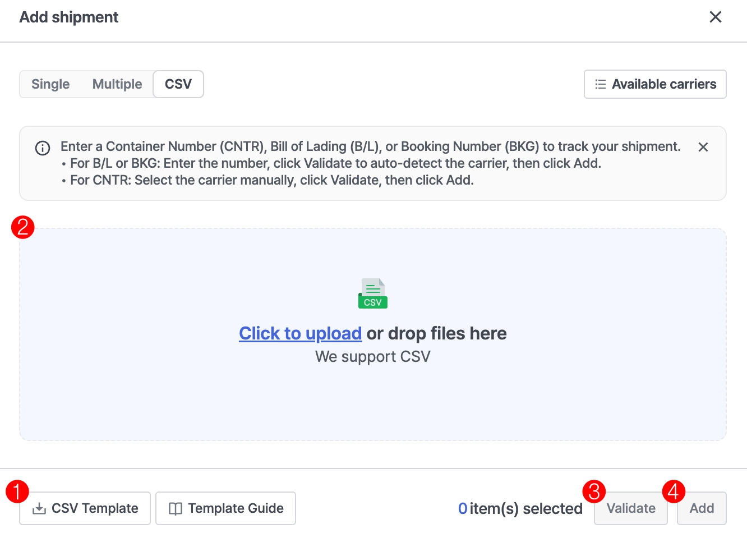Click the book icon on Template Guide
The width and height of the screenshot is (747, 542).
pos(176,509)
